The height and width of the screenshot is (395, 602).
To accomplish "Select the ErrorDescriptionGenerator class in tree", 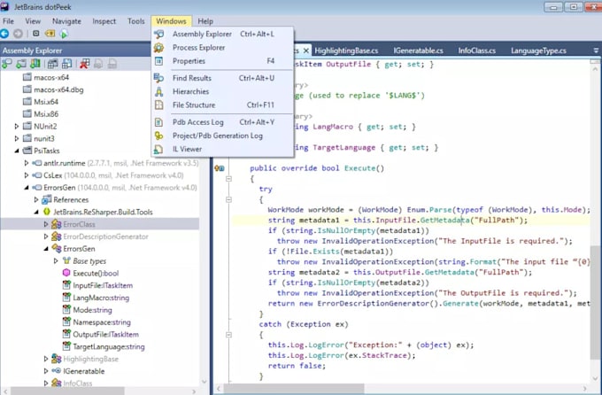I will (x=105, y=236).
